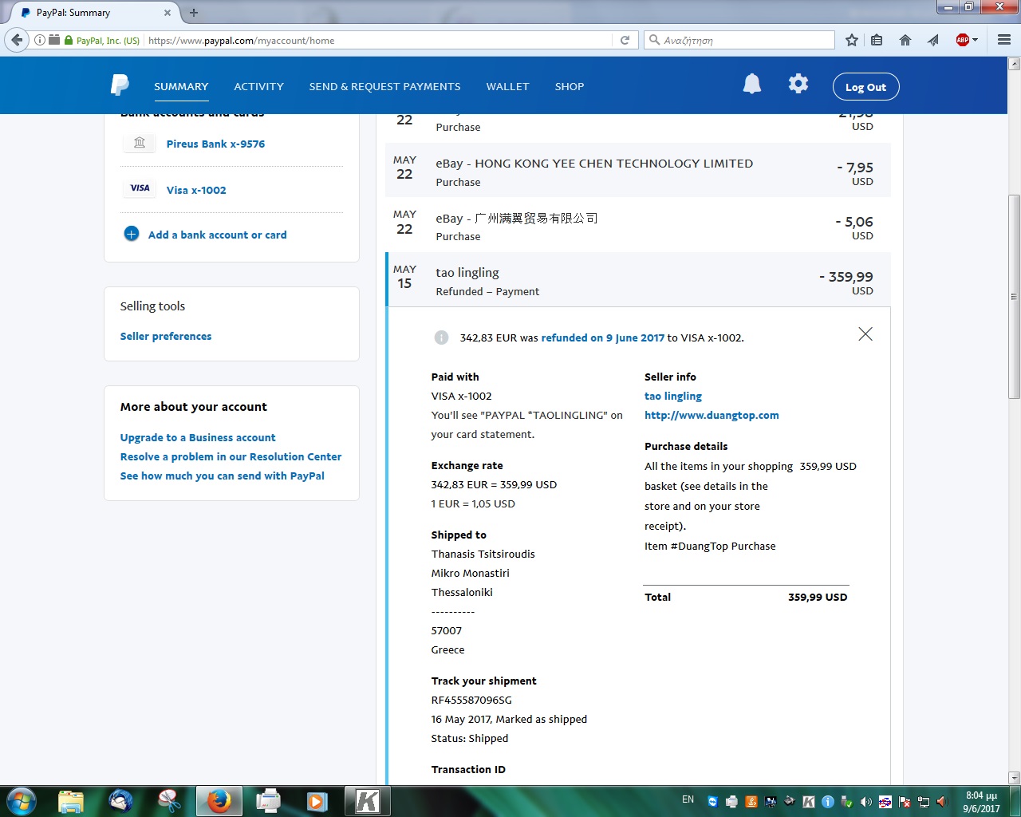Open the Wallet tab
The height and width of the screenshot is (817, 1021).
pos(507,86)
